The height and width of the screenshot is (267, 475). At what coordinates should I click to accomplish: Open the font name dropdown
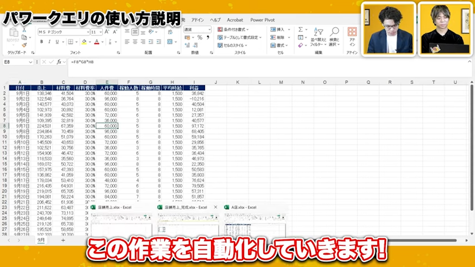point(88,32)
